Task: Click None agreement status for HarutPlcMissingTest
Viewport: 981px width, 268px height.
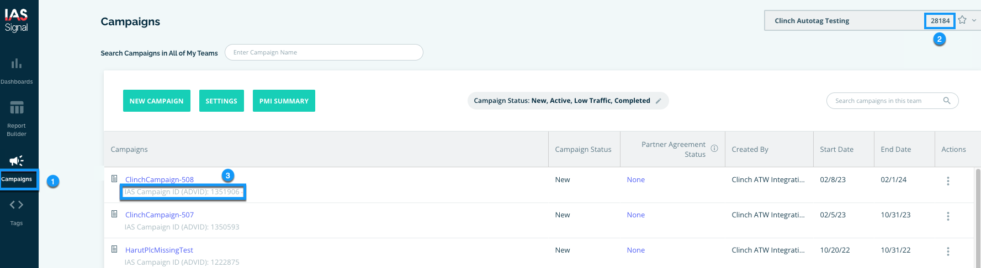Action: (x=636, y=250)
